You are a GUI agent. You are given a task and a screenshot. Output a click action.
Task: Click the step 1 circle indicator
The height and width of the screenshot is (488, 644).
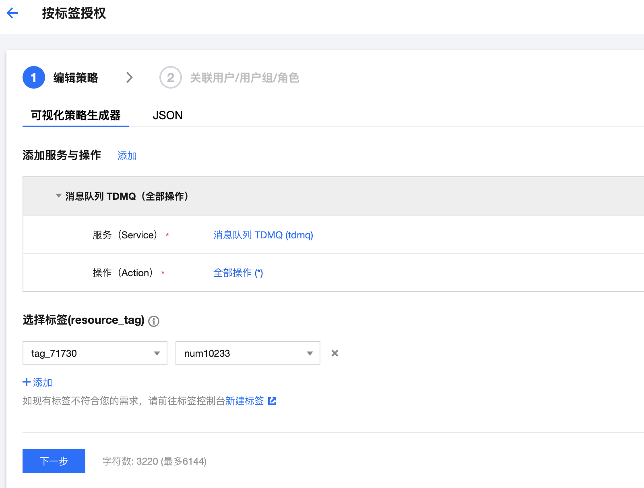click(34, 77)
